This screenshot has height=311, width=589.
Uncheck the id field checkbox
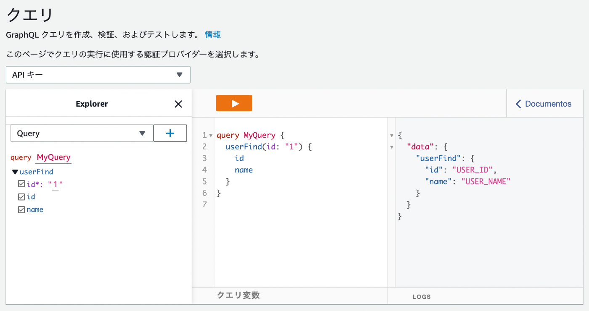tap(21, 196)
